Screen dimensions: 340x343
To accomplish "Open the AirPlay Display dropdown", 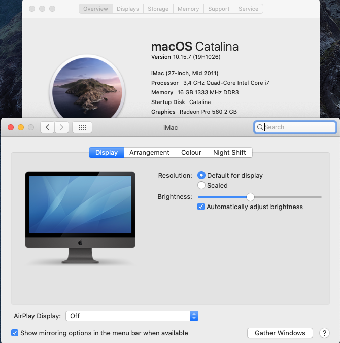I will click(132, 316).
